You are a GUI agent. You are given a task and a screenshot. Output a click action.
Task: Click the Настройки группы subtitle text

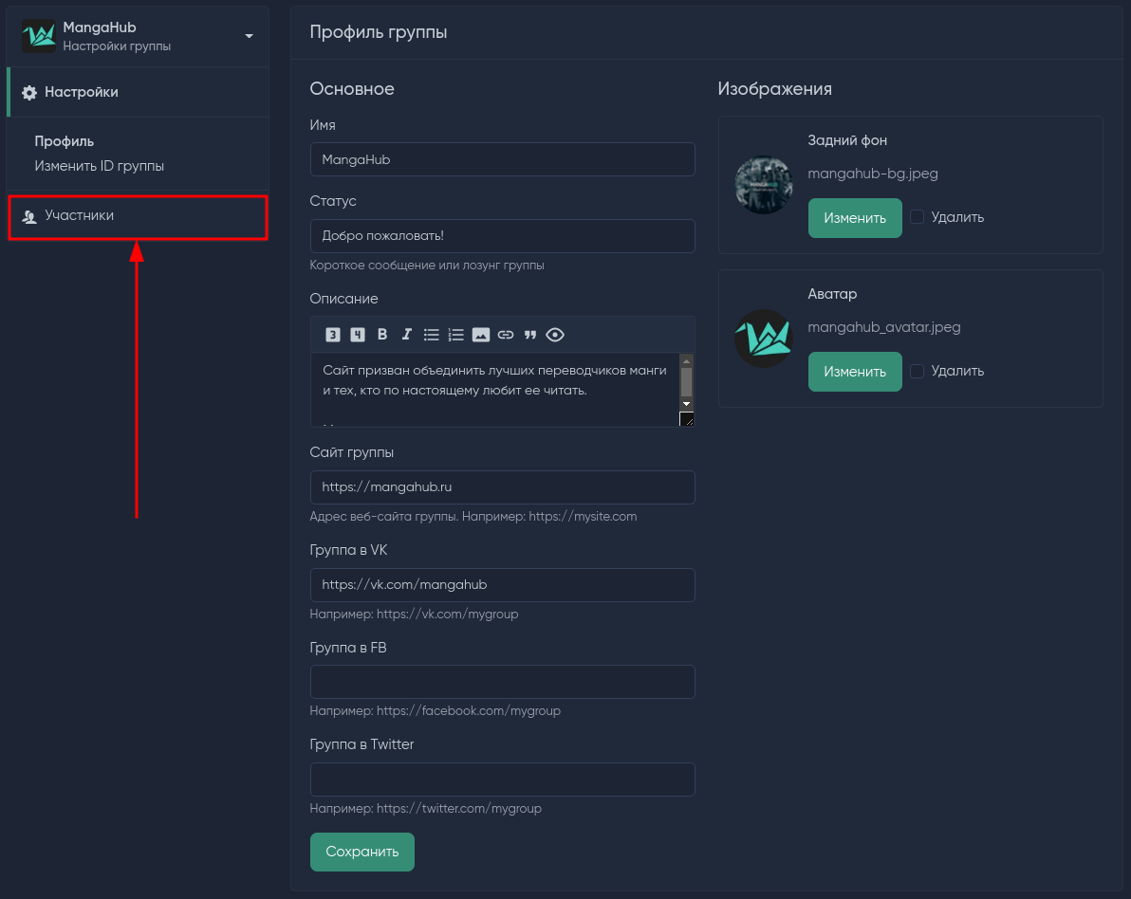(x=117, y=46)
